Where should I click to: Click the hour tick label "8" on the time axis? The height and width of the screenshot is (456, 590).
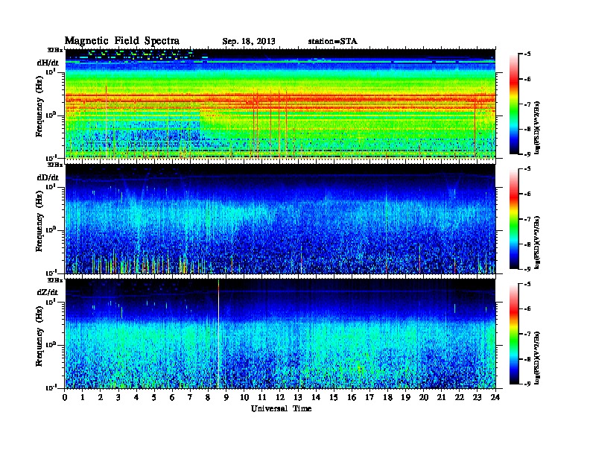pyautogui.click(x=208, y=397)
